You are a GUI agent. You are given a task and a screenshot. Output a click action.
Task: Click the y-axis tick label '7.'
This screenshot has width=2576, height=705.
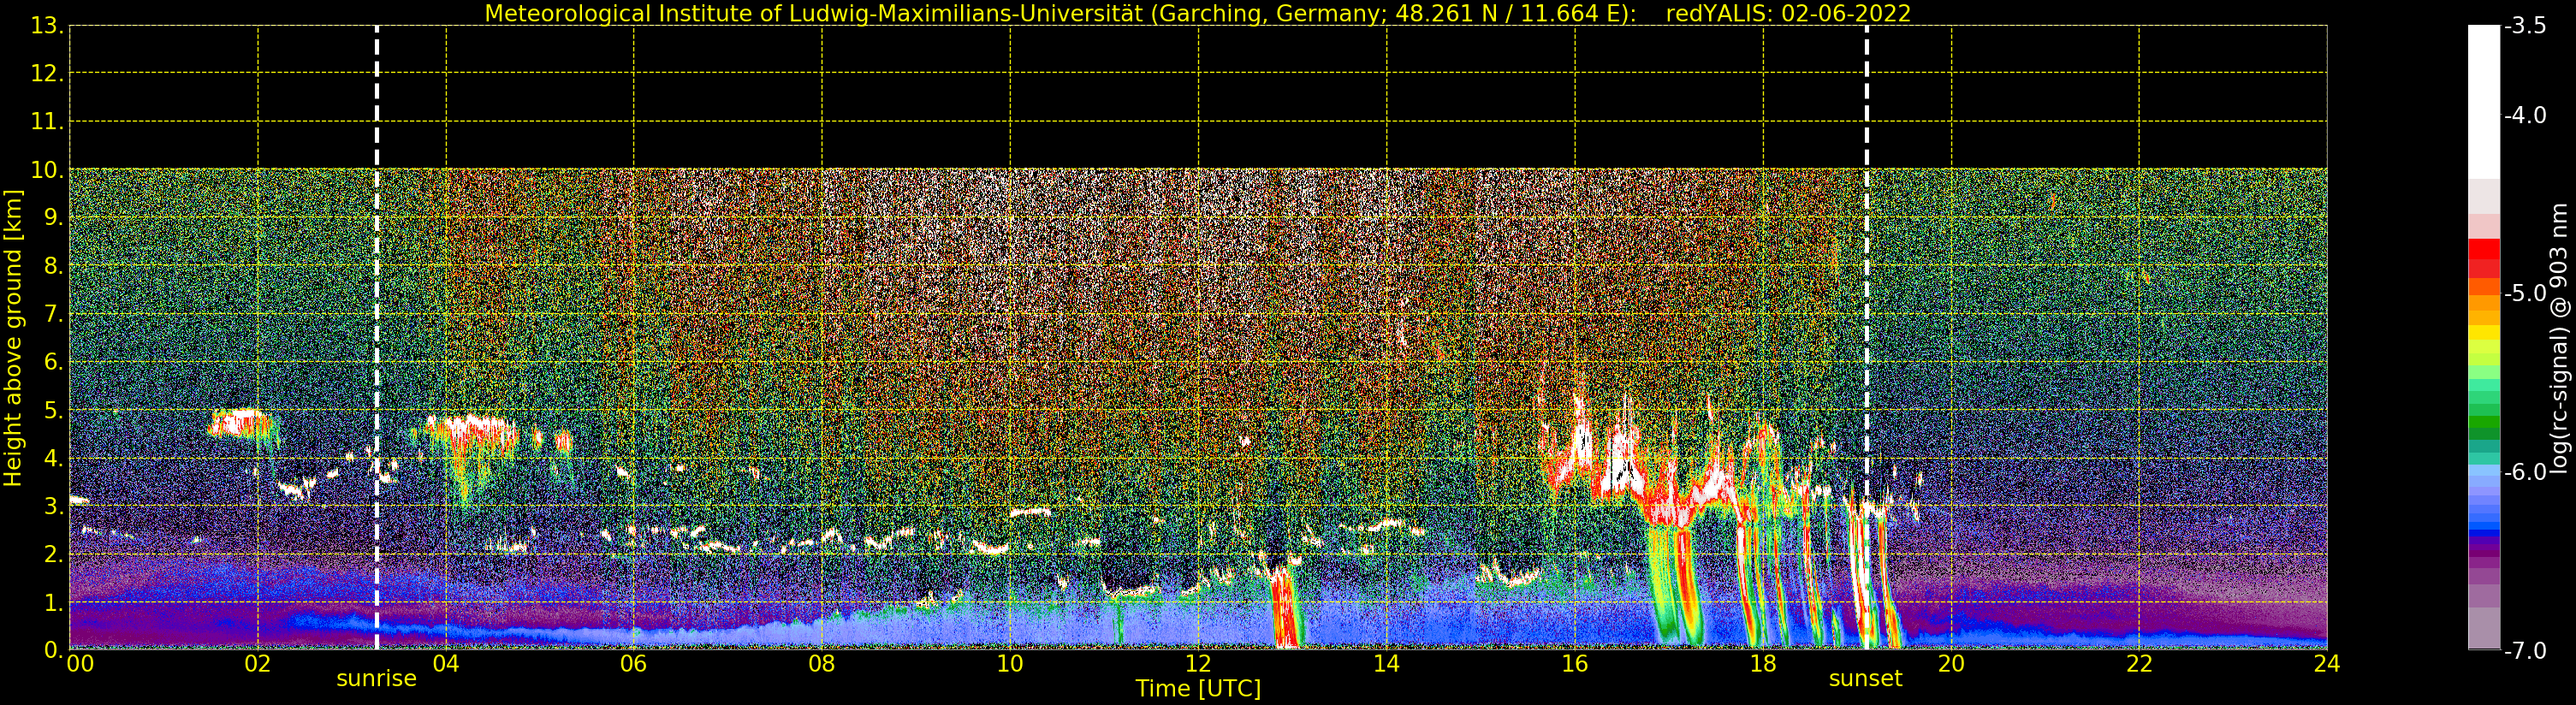[x=54, y=314]
